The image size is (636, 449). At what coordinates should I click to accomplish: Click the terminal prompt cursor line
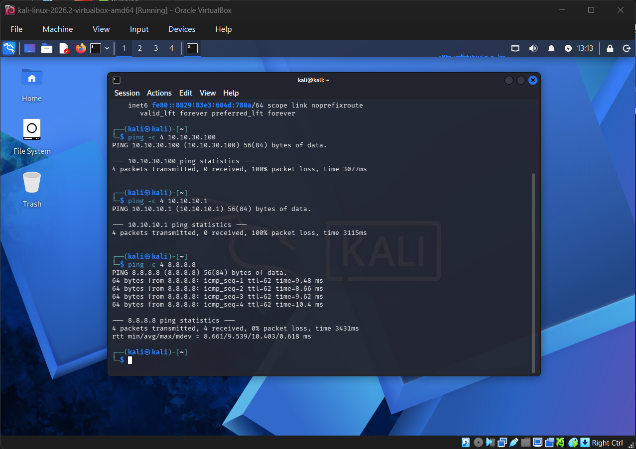coord(130,360)
